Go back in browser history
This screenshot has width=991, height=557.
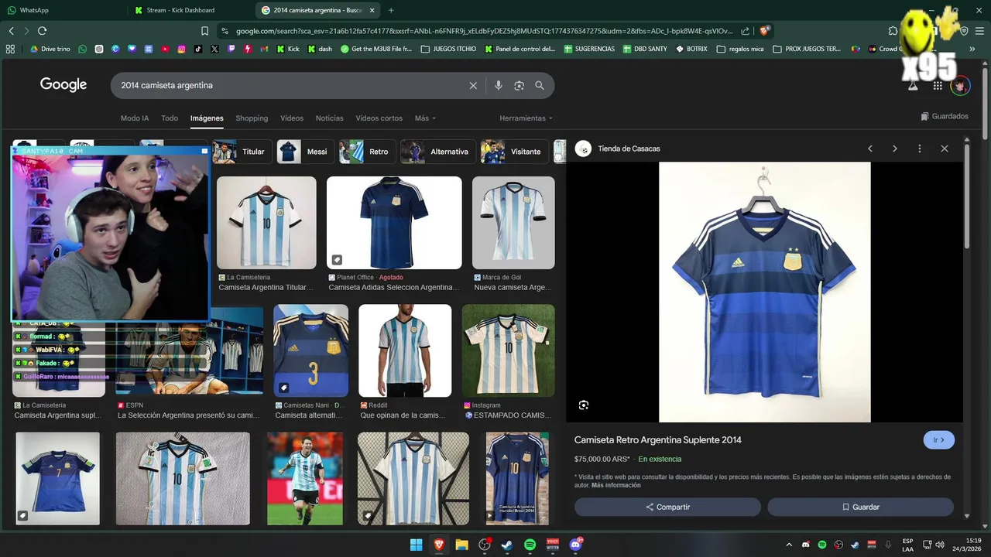pyautogui.click(x=11, y=31)
